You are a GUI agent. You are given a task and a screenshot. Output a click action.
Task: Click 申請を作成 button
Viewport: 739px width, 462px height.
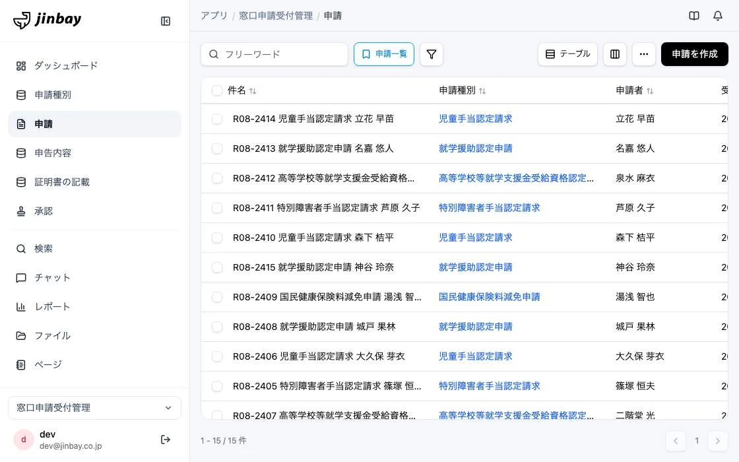(x=694, y=54)
